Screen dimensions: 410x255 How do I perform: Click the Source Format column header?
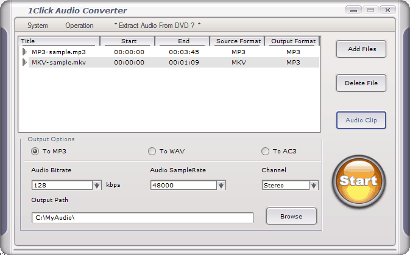coord(237,41)
